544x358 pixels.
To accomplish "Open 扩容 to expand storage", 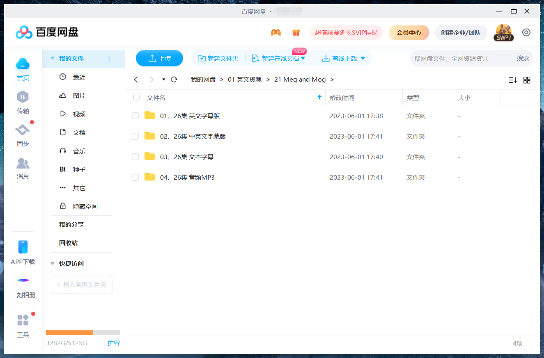I will (114, 343).
